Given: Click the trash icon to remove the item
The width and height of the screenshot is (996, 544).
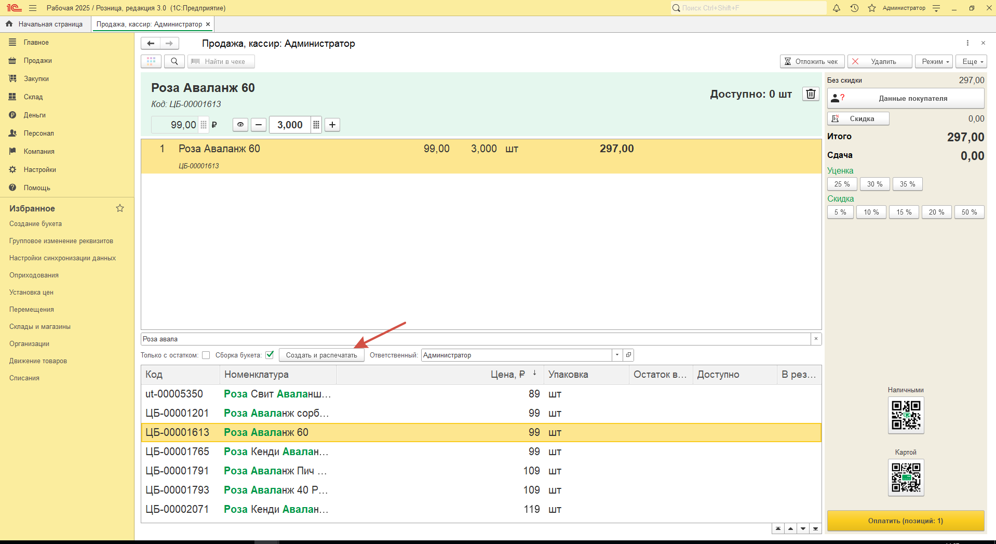Looking at the screenshot, I should tap(811, 94).
